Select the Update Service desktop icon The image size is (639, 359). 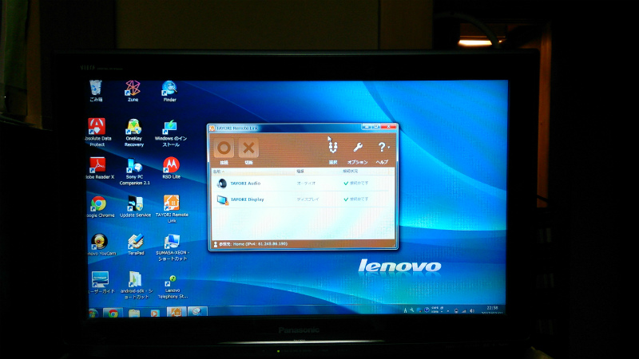point(135,207)
